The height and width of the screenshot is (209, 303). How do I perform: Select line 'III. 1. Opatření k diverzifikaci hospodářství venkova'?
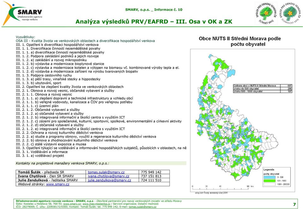coord(57,45)
